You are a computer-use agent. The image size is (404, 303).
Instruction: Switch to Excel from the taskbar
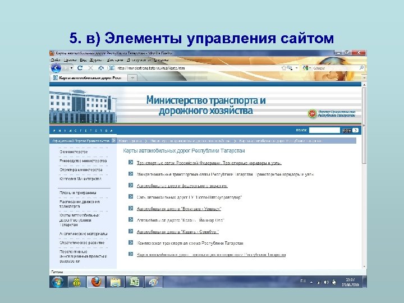134,282
